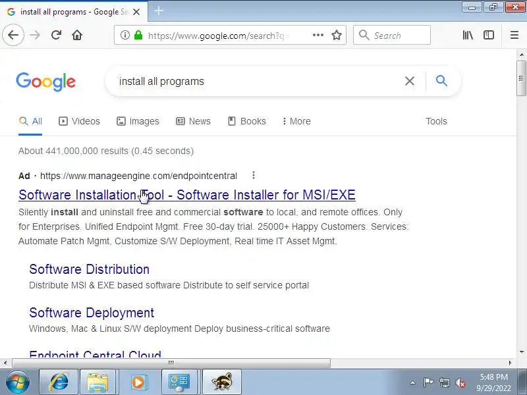
Task: Bookmark this page with the star
Action: click(337, 35)
